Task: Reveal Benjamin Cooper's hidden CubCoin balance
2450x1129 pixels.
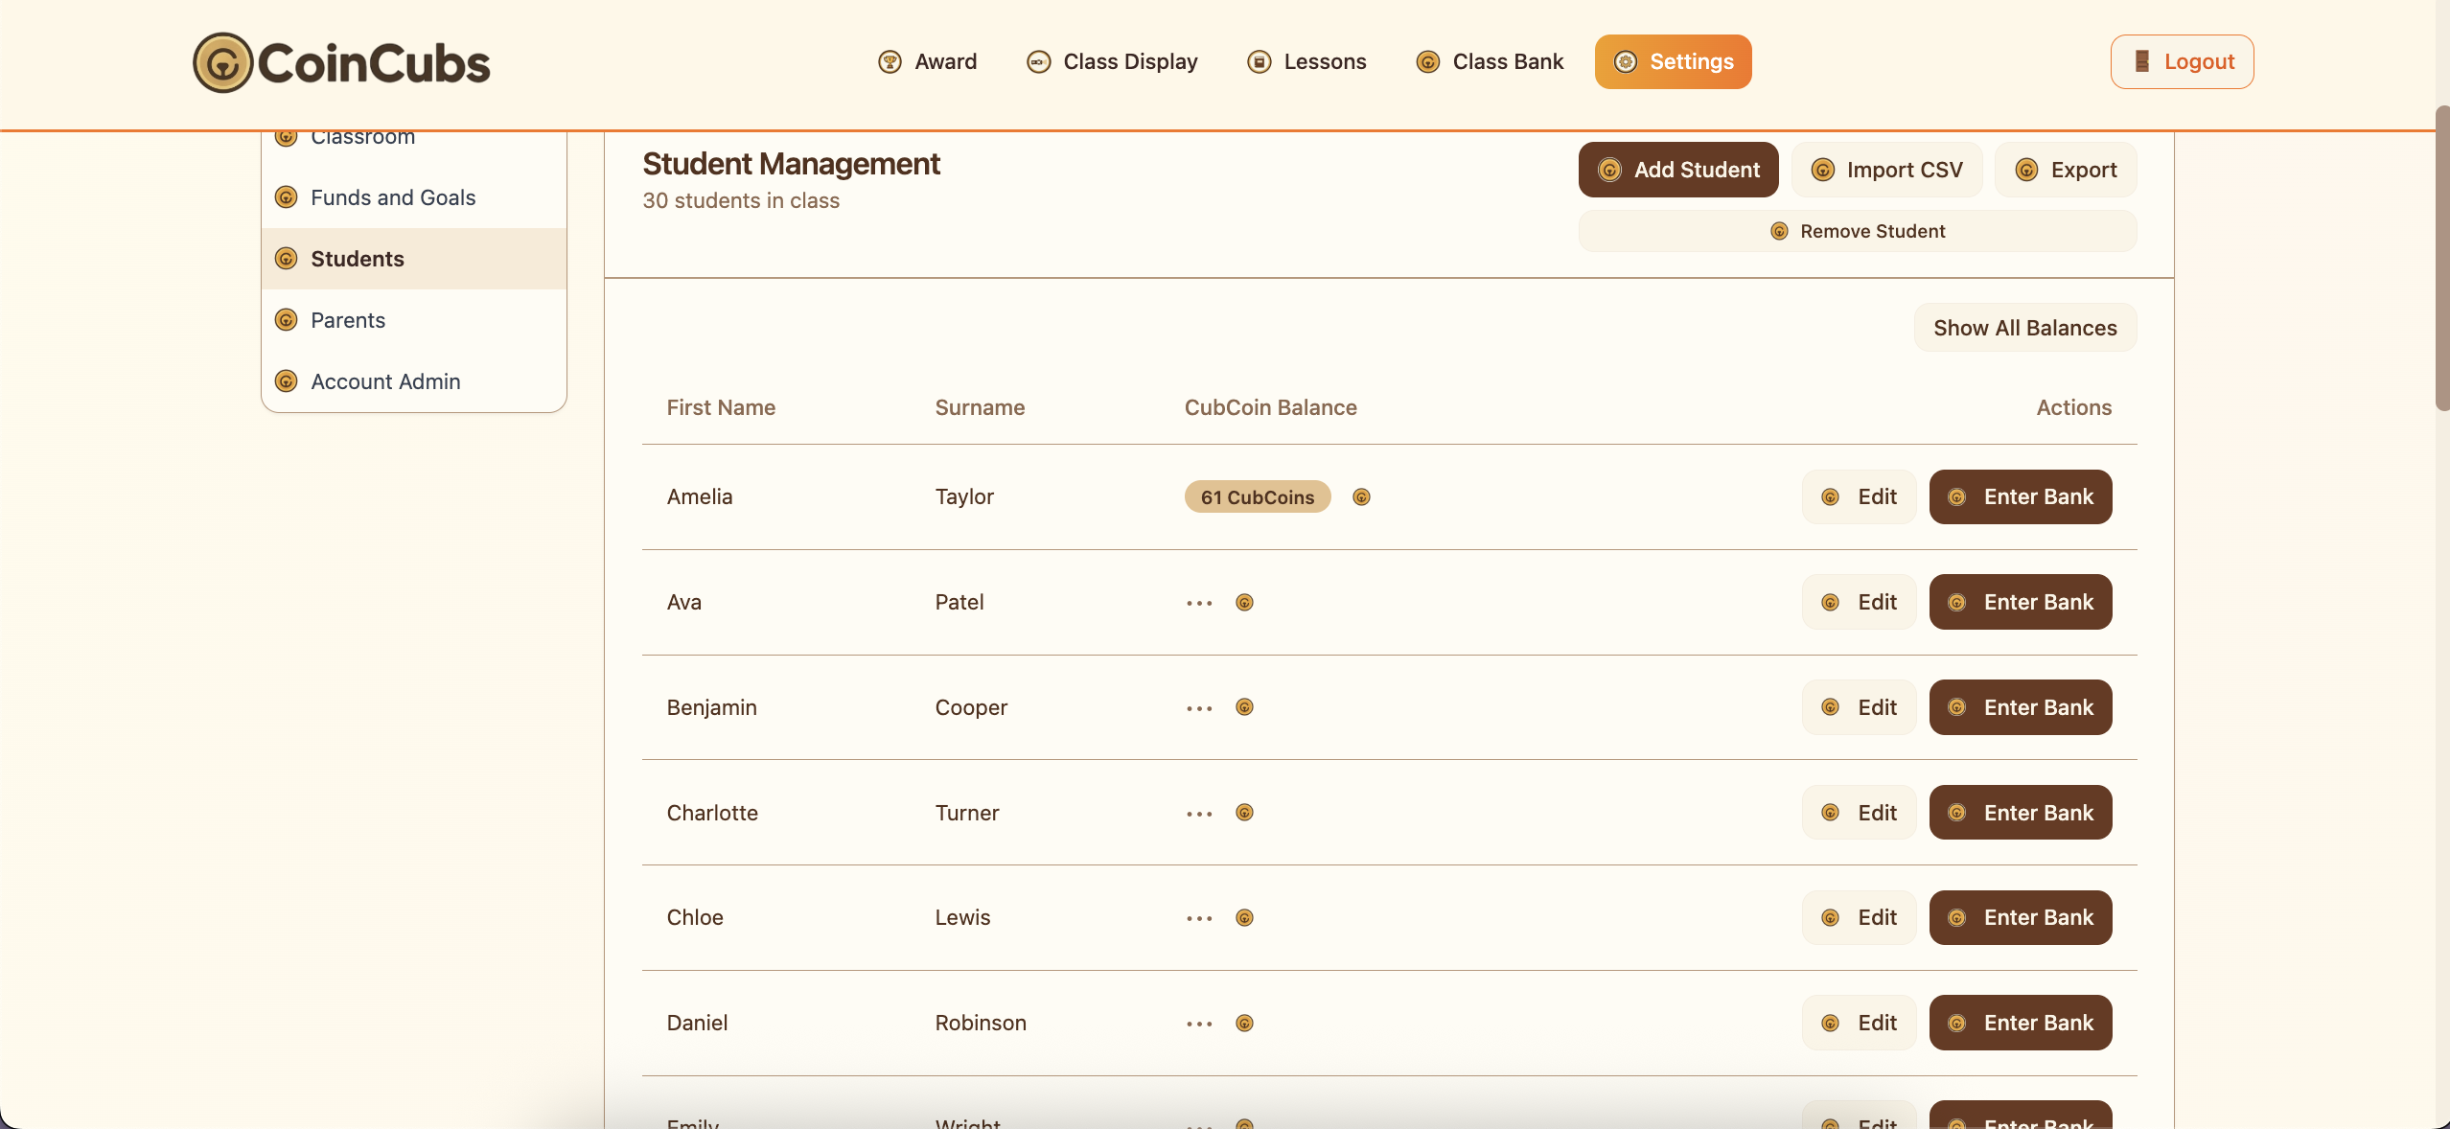Action: pos(1244,707)
